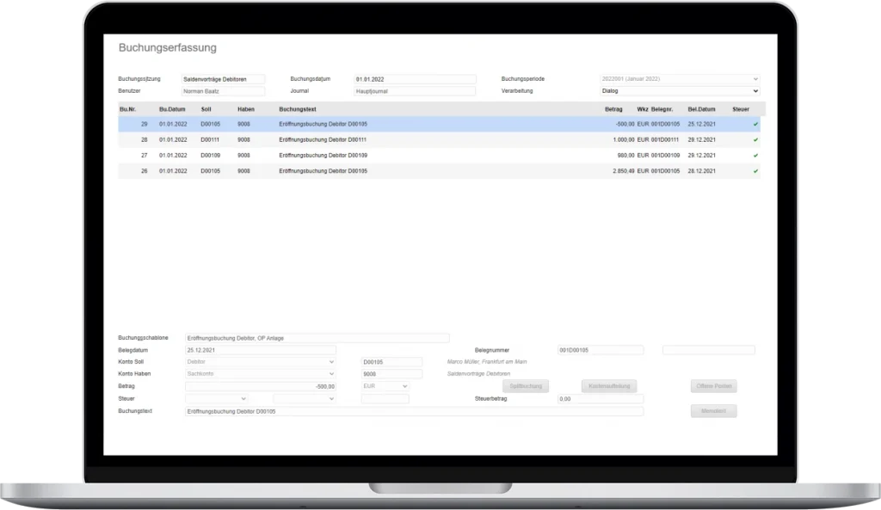Click the green Steuer checkmark on row 29
The width and height of the screenshot is (881, 510).
[755, 124]
